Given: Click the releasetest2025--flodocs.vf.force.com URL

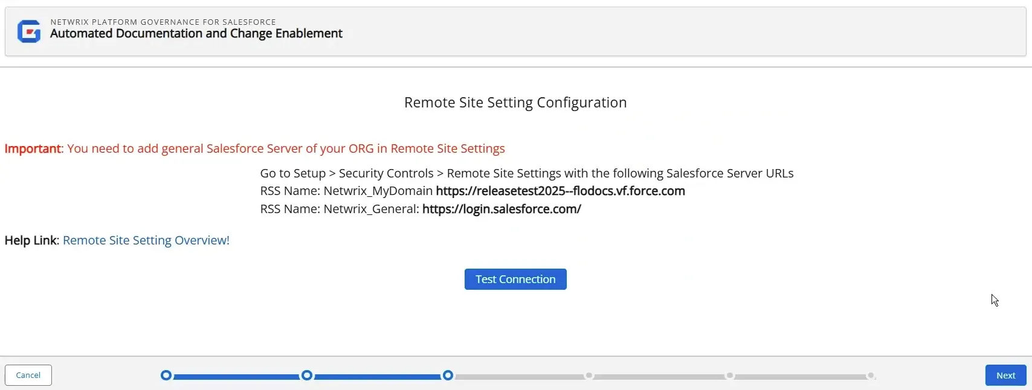Looking at the screenshot, I should [560, 191].
